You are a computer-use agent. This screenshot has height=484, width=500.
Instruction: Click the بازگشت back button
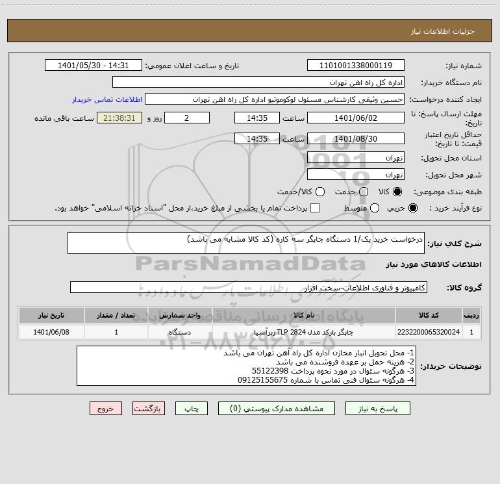pos(149,409)
